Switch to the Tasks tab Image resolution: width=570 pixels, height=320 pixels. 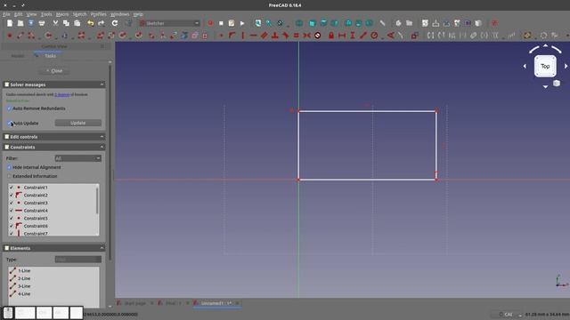(x=50, y=56)
